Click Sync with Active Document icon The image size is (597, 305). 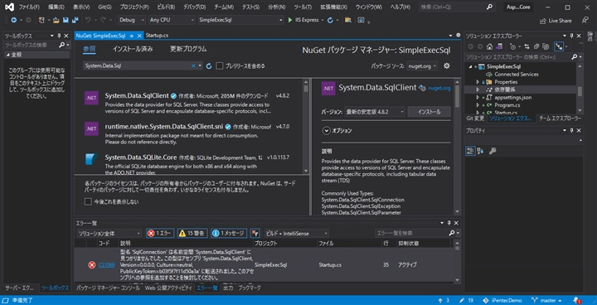click(527, 46)
